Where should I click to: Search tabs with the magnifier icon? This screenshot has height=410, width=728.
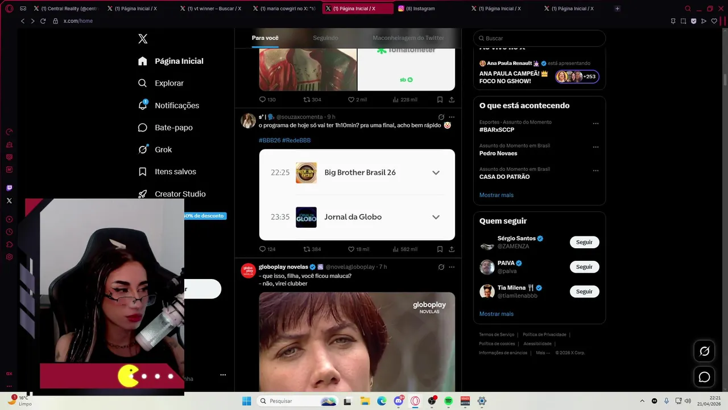688,9
